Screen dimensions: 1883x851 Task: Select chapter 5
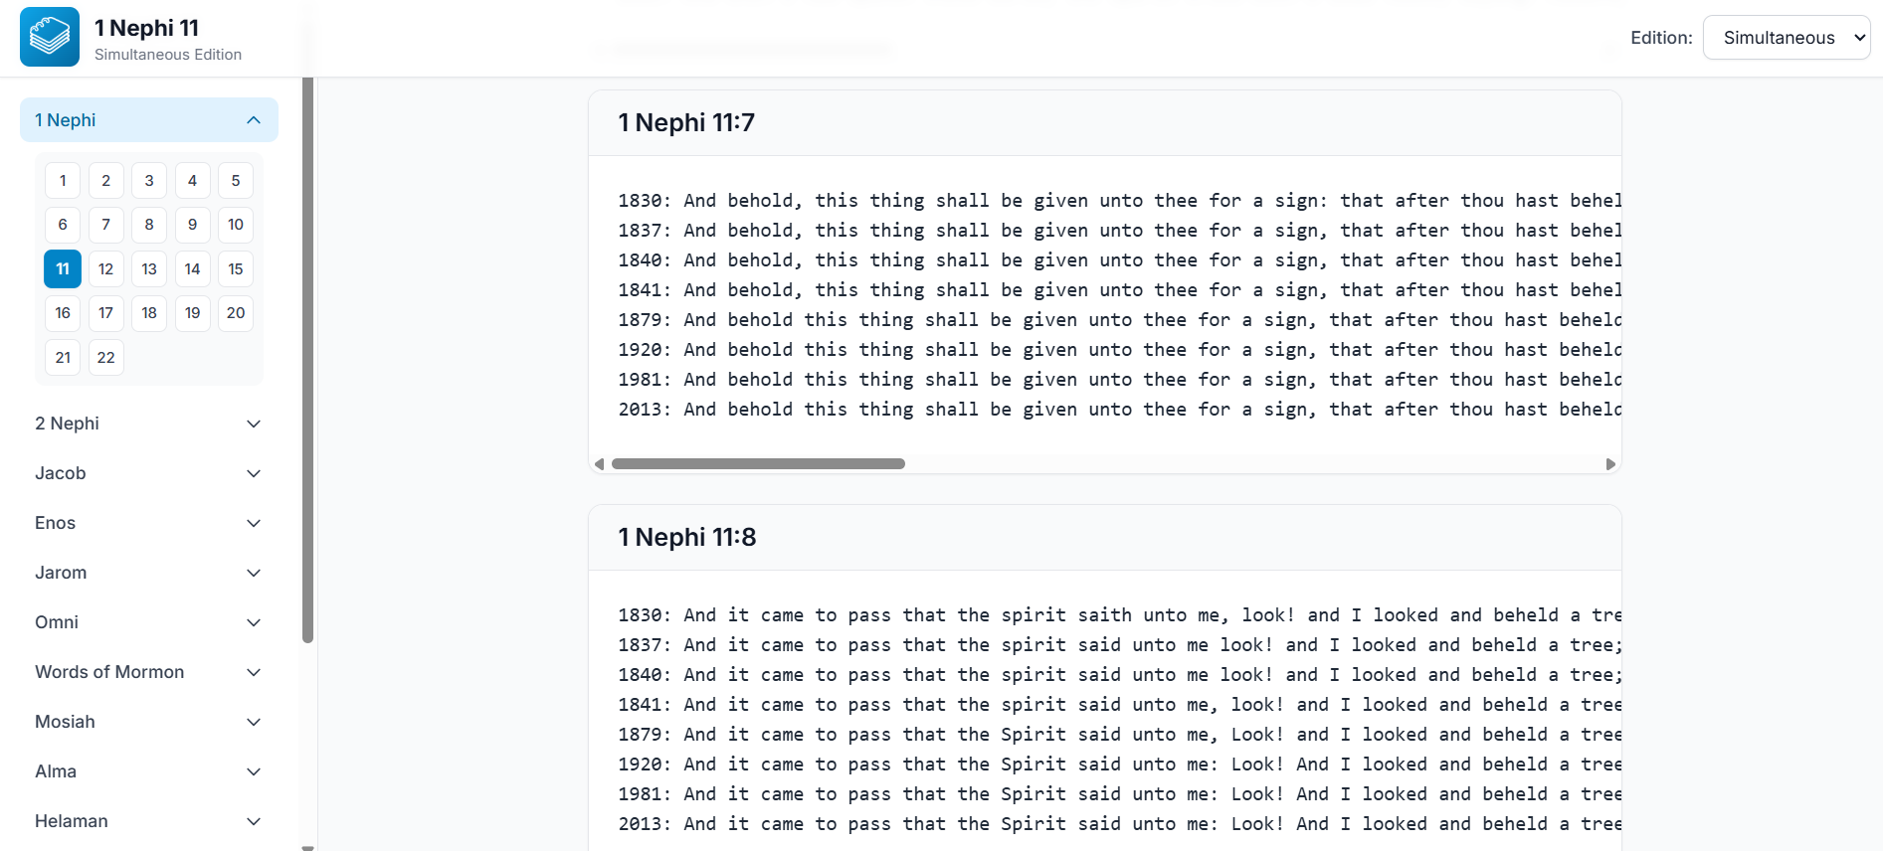click(x=236, y=180)
